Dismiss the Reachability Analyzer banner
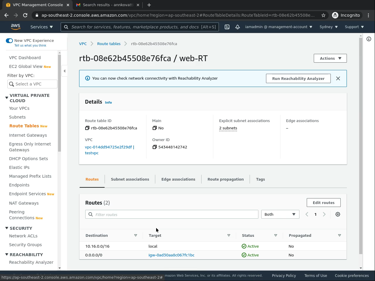375x281 pixels. pos(338,78)
